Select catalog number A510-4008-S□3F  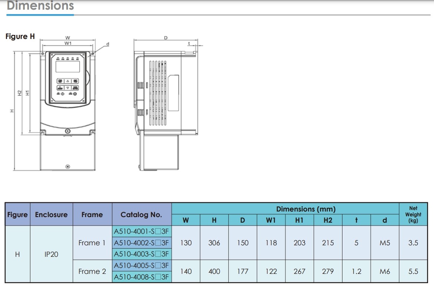[x=142, y=277]
